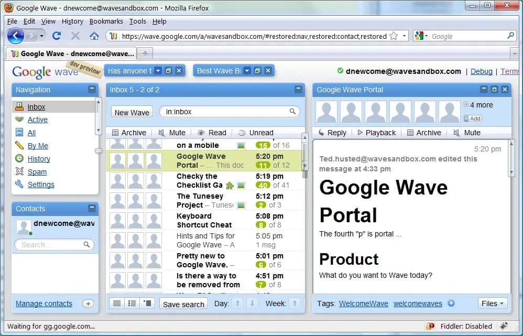
Task: Open the View menu
Action: (x=48, y=21)
